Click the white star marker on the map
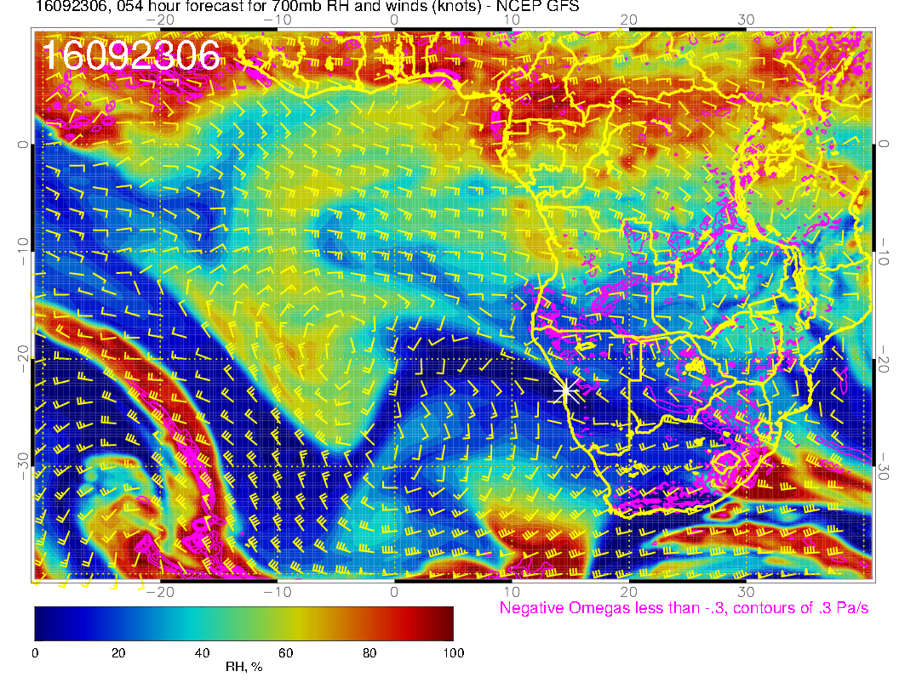The width and height of the screenshot is (899, 694). point(566,391)
